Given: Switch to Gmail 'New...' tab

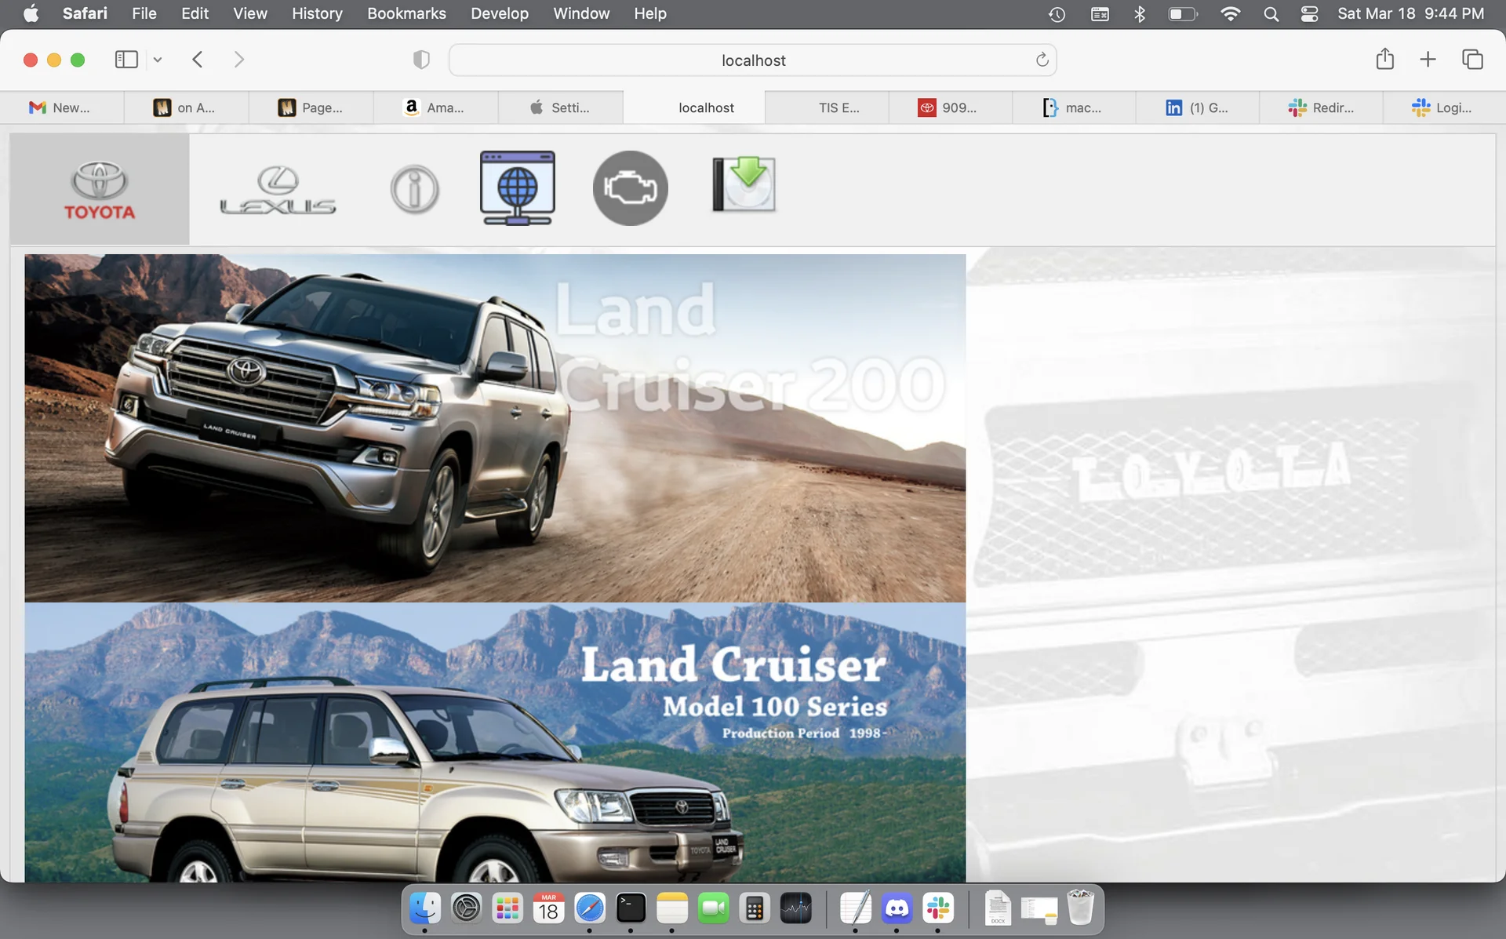Looking at the screenshot, I should [62, 107].
